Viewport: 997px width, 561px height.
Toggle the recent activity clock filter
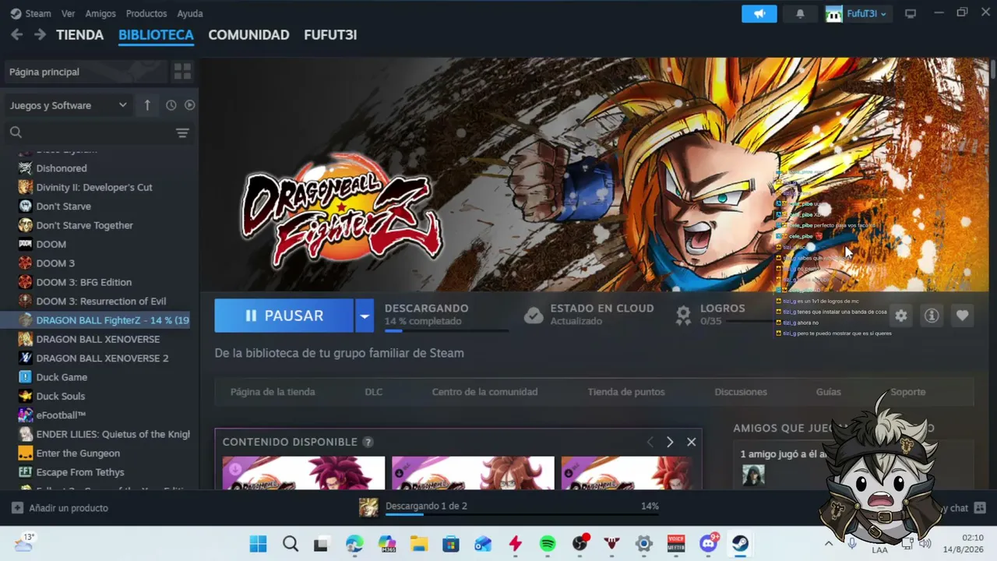coord(171,105)
